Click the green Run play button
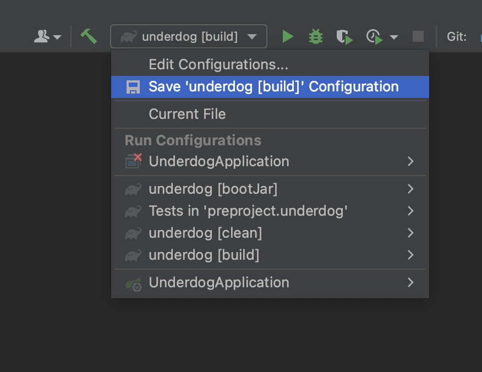The height and width of the screenshot is (372, 482). pos(288,36)
